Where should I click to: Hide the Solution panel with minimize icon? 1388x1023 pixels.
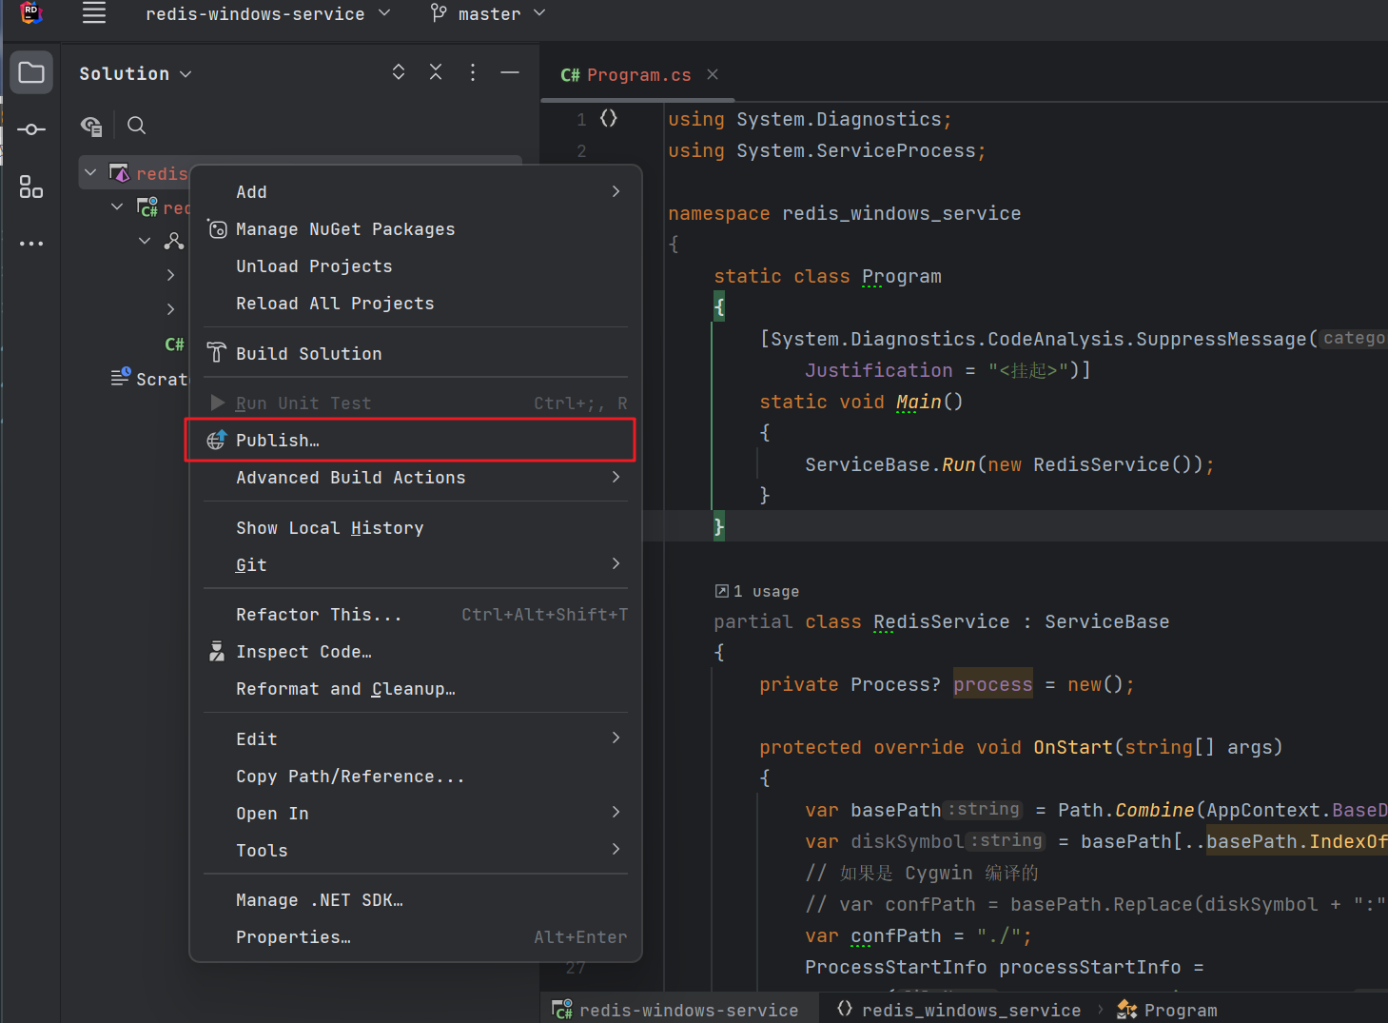coord(510,72)
